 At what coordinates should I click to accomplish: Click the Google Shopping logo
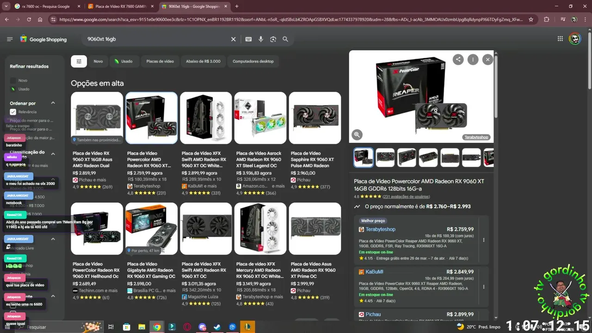(x=43, y=39)
